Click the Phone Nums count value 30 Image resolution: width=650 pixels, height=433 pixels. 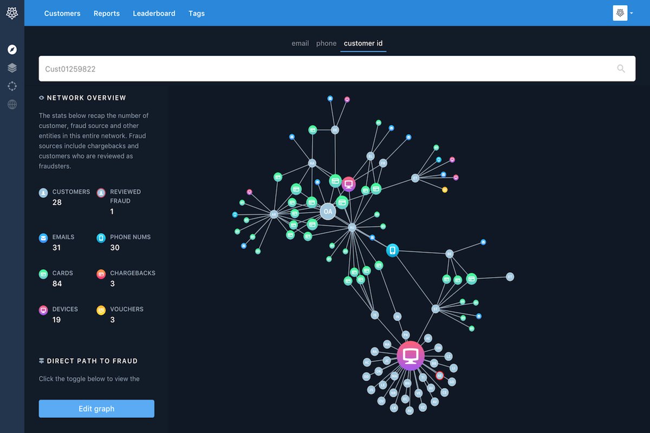point(115,247)
